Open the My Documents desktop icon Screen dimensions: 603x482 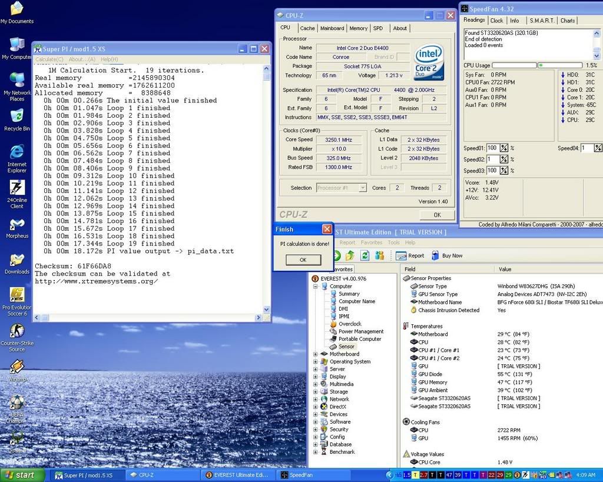click(17, 13)
